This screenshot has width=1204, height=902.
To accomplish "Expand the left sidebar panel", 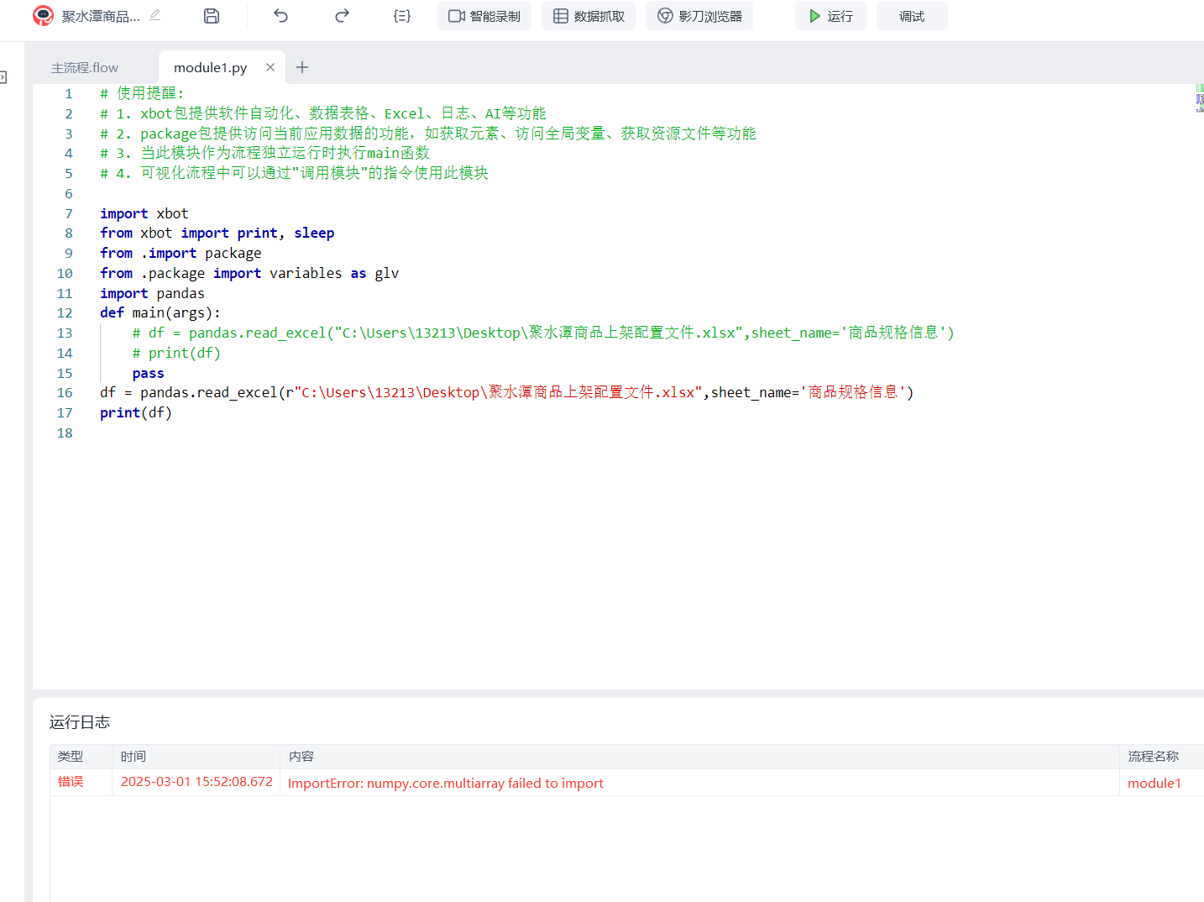I will coord(3,77).
